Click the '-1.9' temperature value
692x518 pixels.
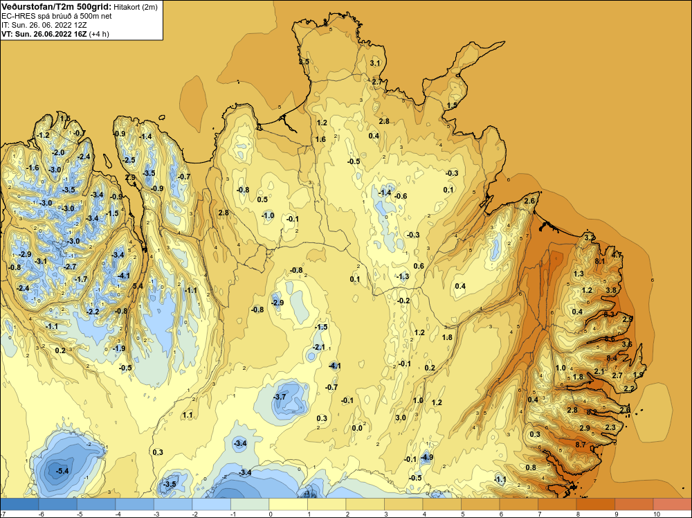(x=119, y=348)
